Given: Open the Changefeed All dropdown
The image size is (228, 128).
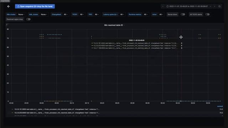Looking at the screenshot, I should [x=66, y=15].
